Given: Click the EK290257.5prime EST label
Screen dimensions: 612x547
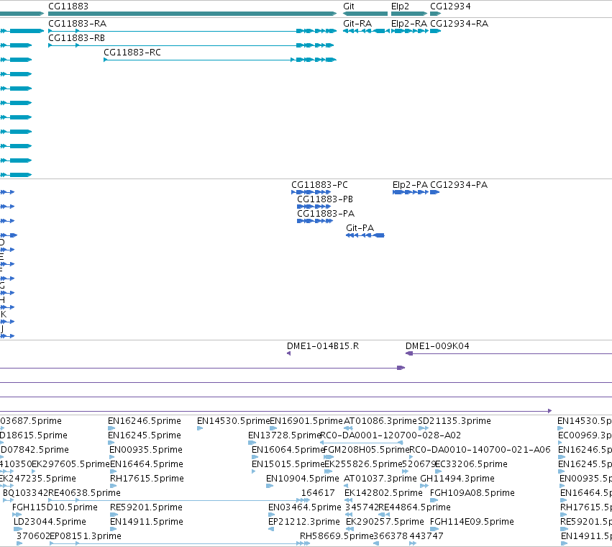Looking at the screenshot, I should (x=385, y=522).
